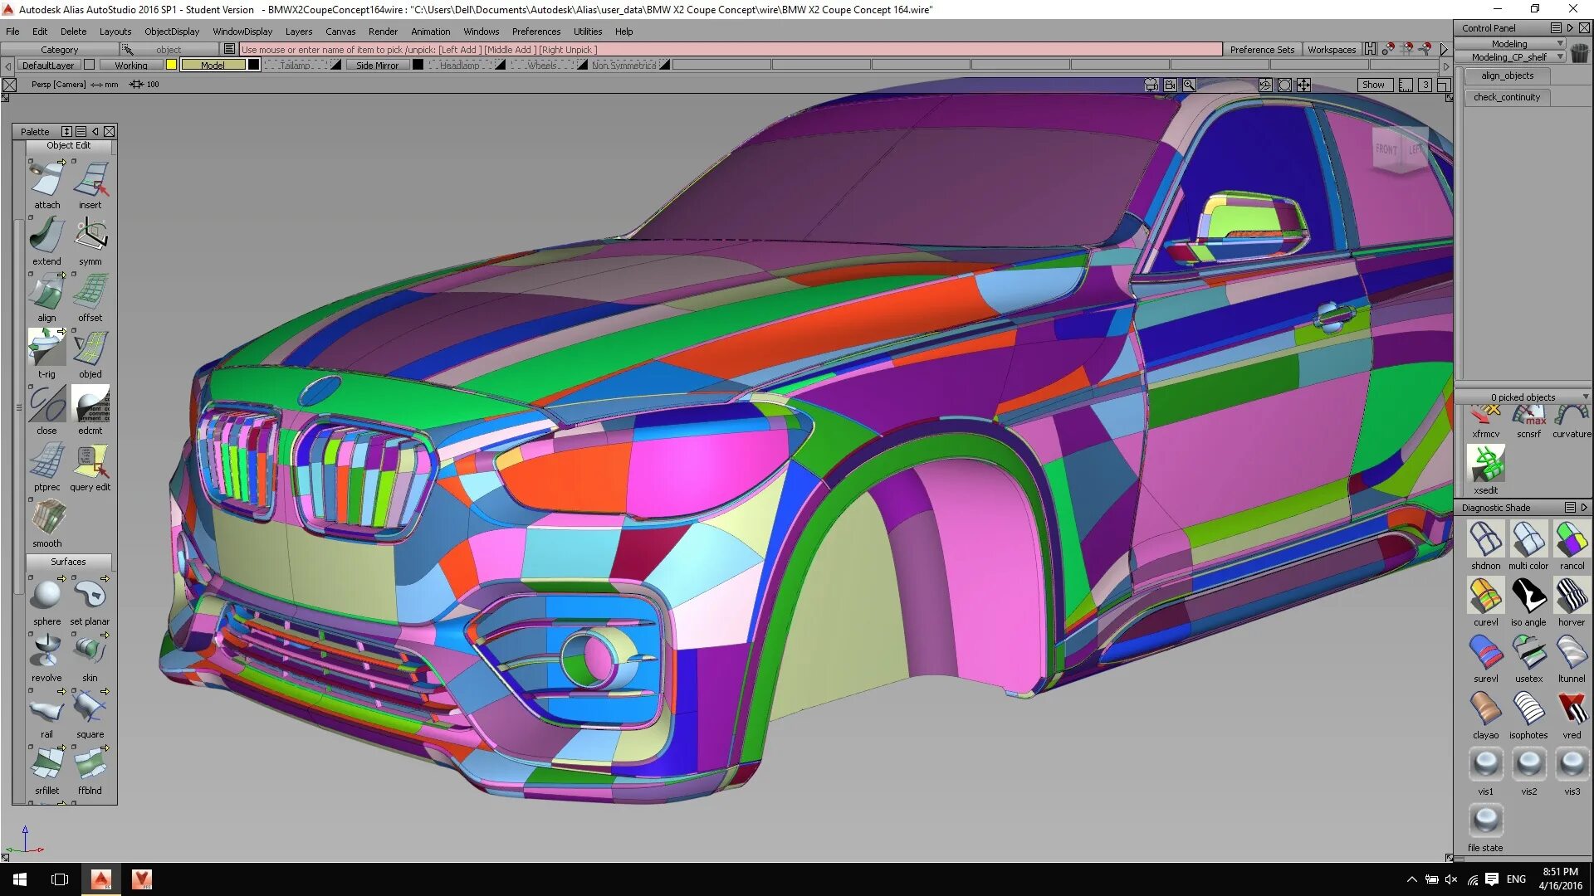Click the yellow Working layer color swatch
Viewport: 1594px width, 896px height.
(x=171, y=65)
